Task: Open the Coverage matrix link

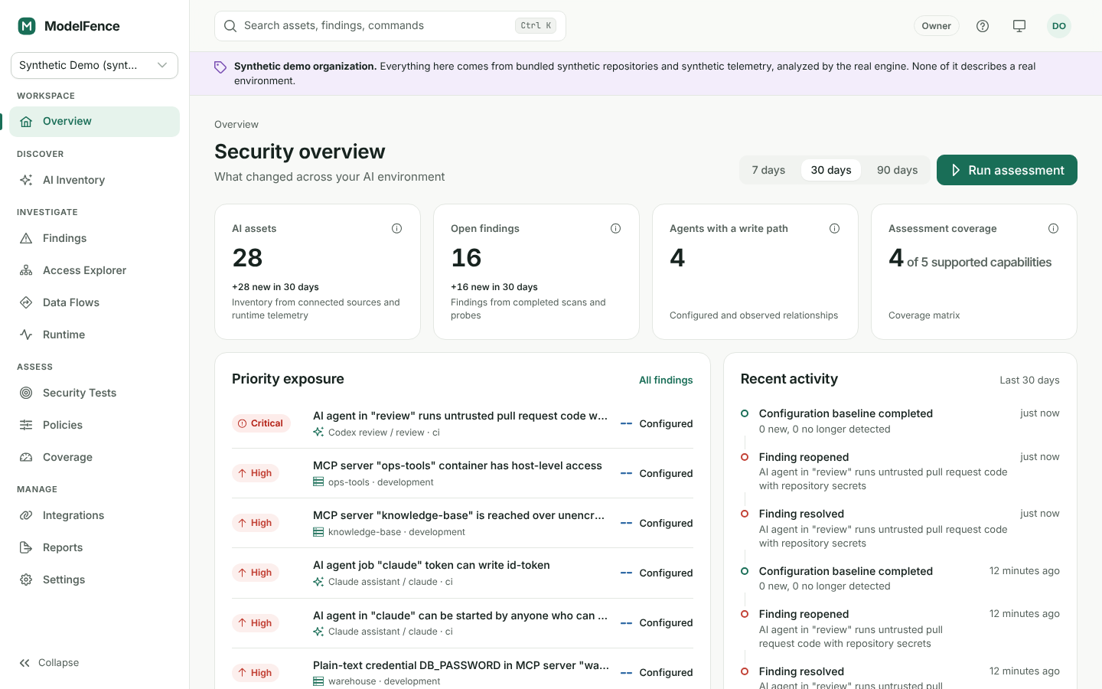Action: click(924, 315)
